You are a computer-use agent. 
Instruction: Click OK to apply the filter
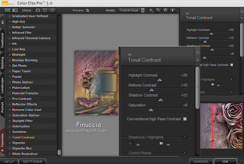[225, 162]
